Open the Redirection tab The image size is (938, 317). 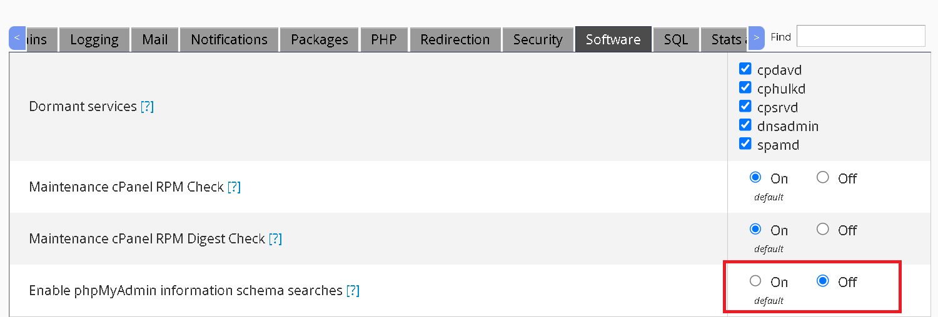click(455, 40)
